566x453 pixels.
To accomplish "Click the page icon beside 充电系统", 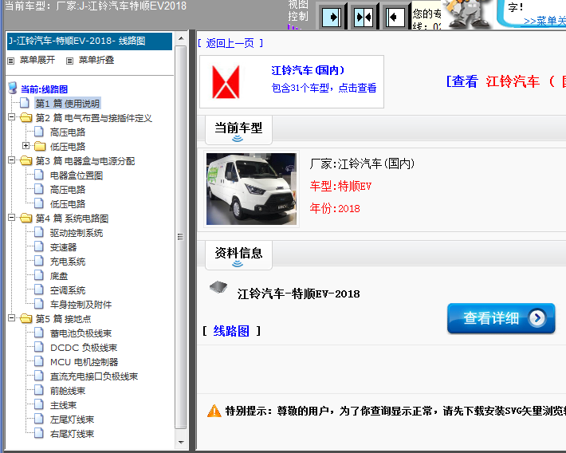I will tap(38, 261).
